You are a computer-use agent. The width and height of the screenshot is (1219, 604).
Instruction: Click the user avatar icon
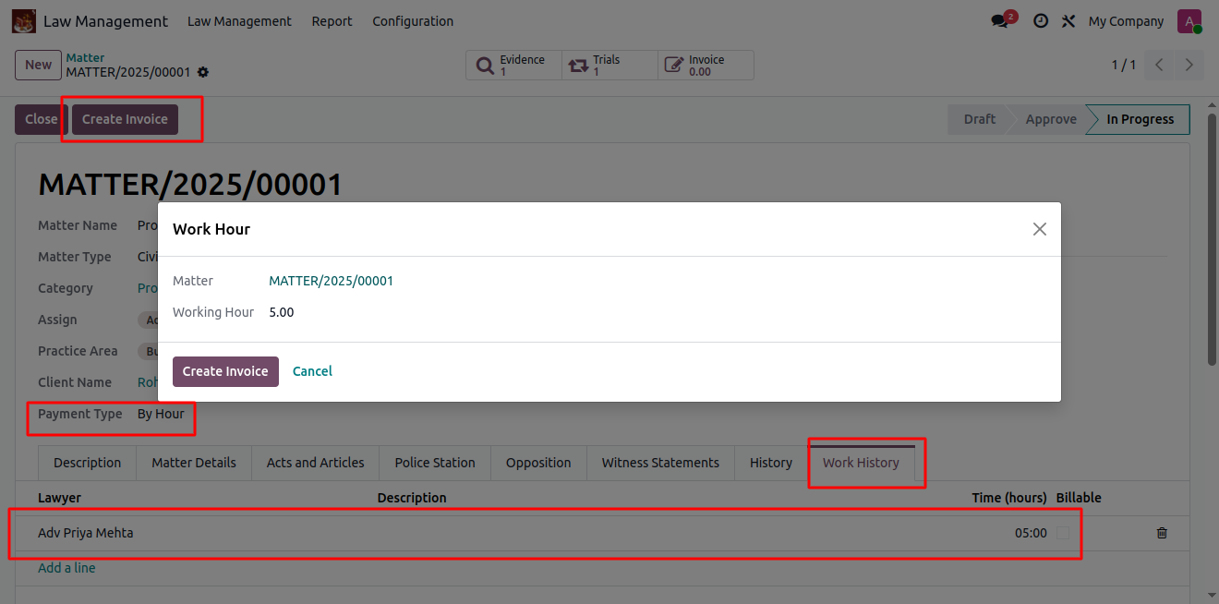1189,21
